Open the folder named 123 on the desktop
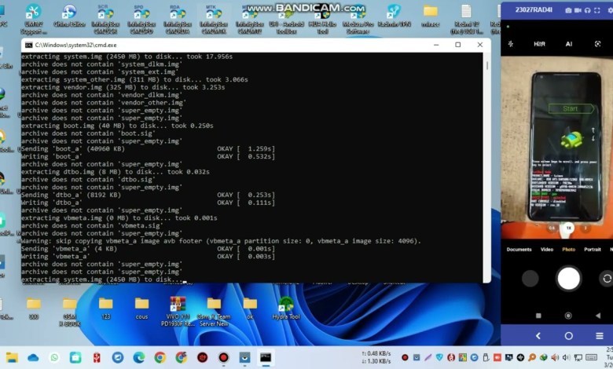613x369 pixels. tap(105, 307)
